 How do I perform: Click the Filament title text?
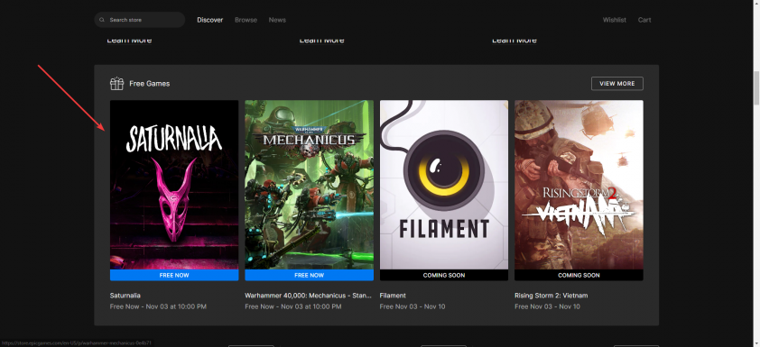coord(393,296)
